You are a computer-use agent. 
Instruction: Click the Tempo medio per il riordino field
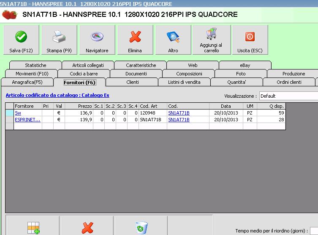(x=314, y=231)
